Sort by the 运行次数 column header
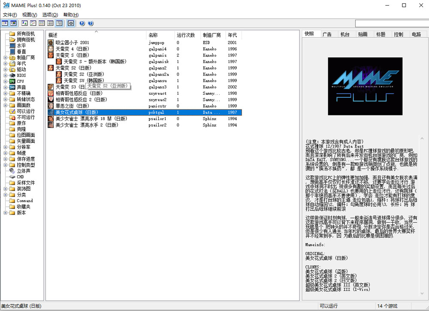 click(187, 35)
